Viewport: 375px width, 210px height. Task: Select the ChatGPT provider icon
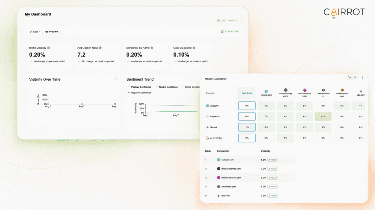tap(207, 106)
